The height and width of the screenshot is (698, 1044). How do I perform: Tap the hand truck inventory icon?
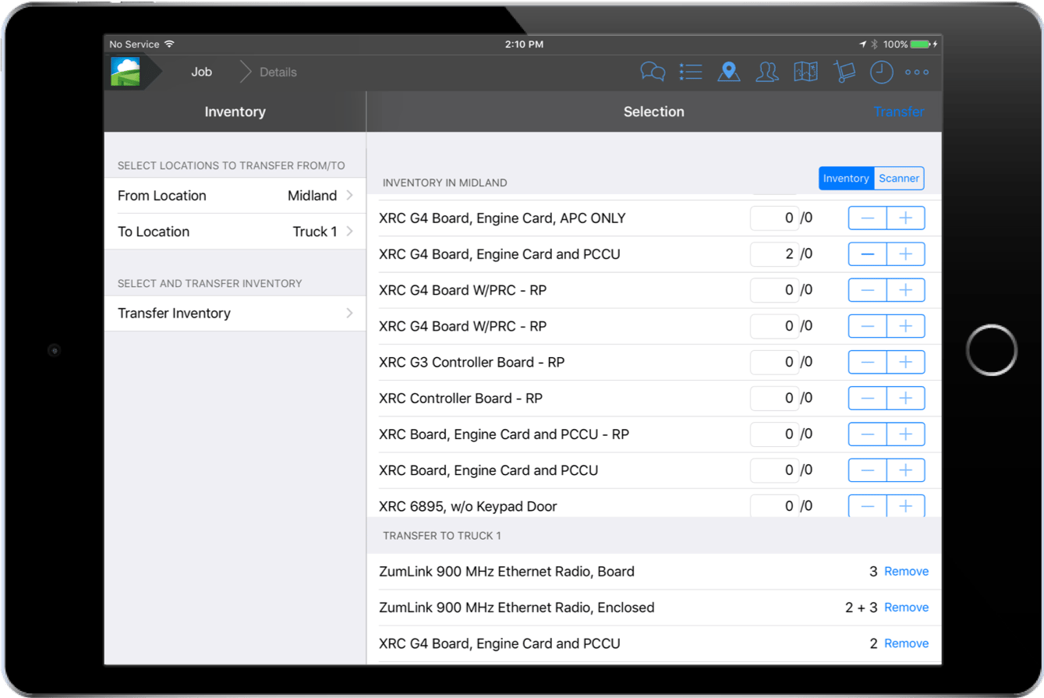(843, 73)
